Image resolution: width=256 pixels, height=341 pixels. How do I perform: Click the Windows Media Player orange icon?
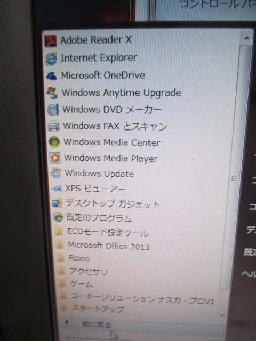(x=54, y=158)
